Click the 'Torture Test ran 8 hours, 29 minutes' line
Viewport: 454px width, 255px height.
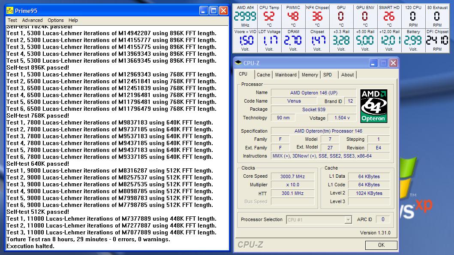pyautogui.click(x=88, y=240)
